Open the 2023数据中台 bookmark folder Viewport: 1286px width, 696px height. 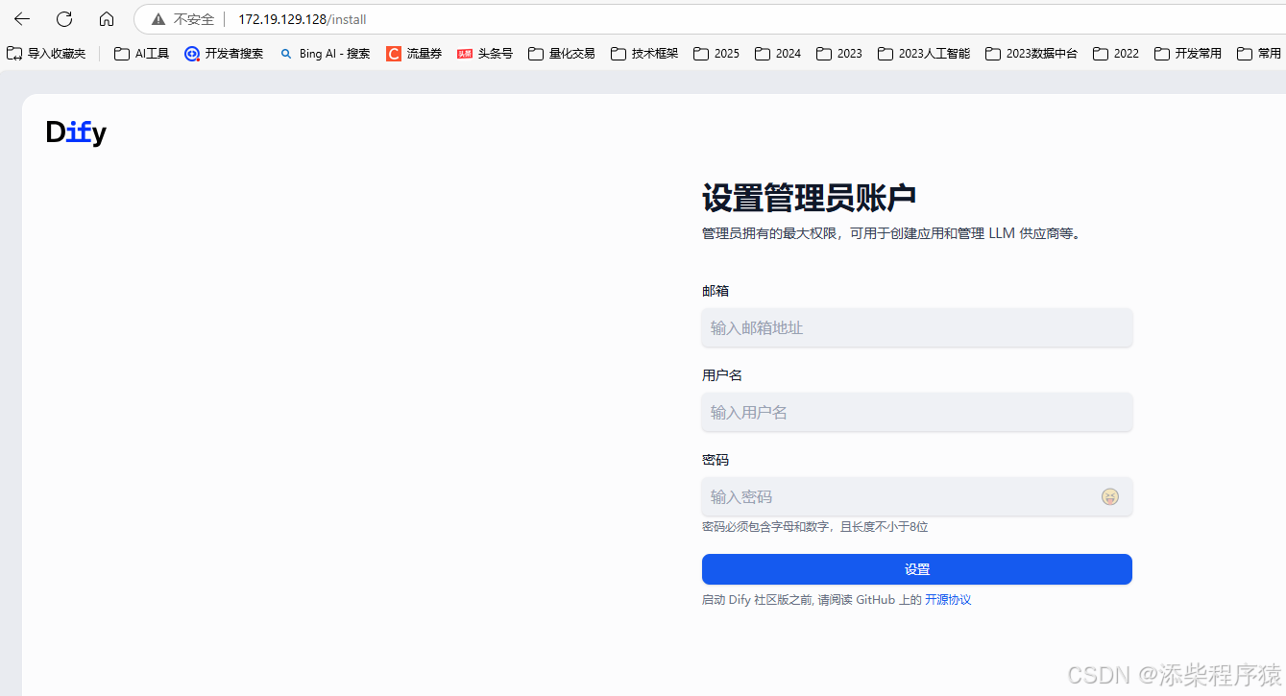(x=1031, y=54)
